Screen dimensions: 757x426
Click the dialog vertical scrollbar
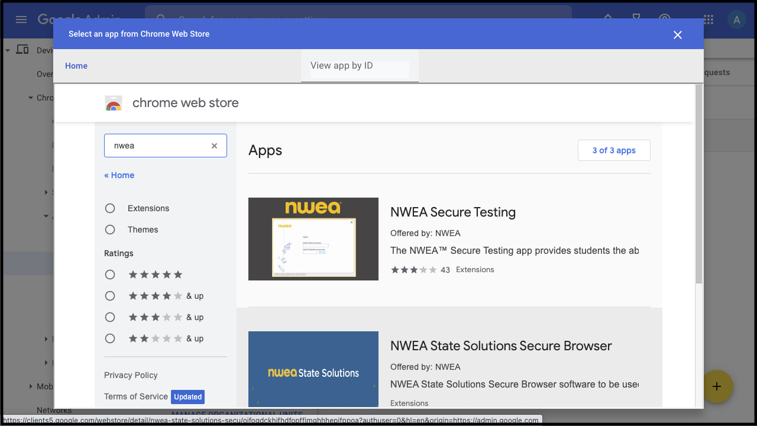699,183
